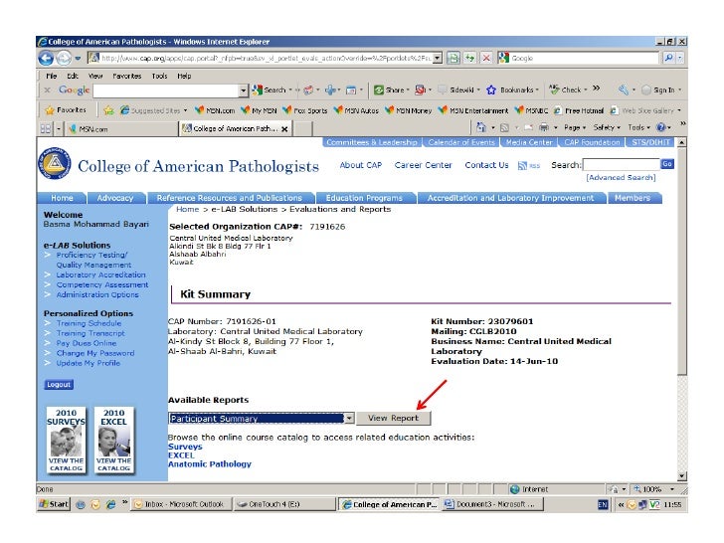Click the Google toolbar Search button
The height and width of the screenshot is (543, 724).
(270, 90)
